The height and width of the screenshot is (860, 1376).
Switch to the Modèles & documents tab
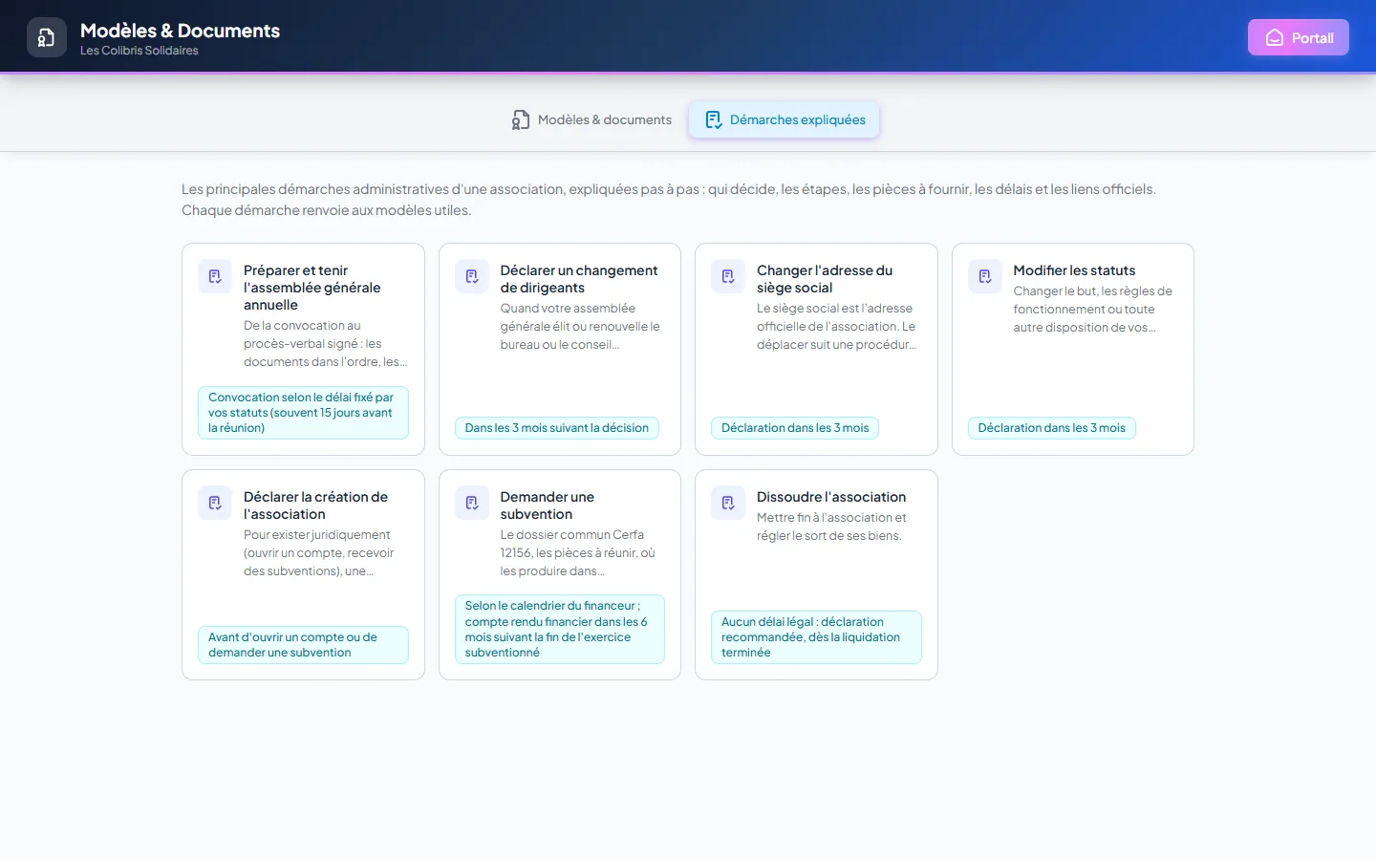(591, 119)
